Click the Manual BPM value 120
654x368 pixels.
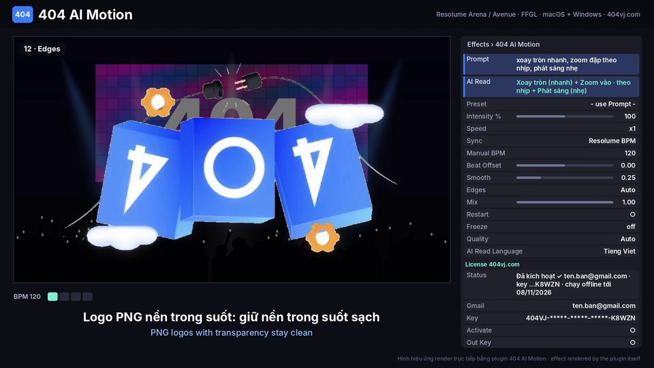[629, 153]
